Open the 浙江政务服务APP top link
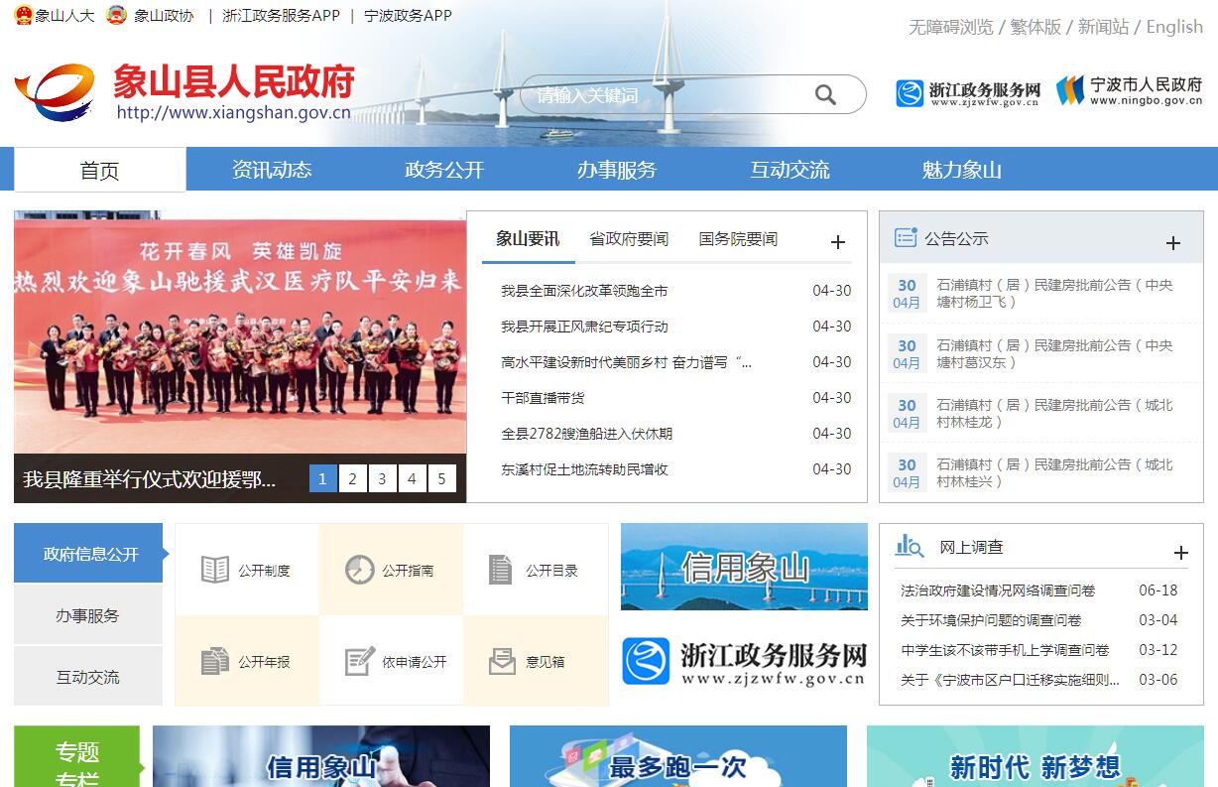Screen dimensions: 1218x787 point(282,16)
